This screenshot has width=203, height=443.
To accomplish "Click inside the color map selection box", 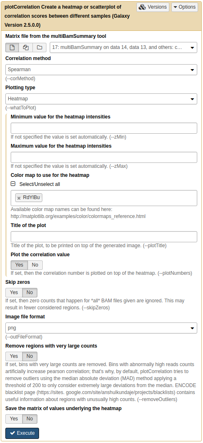I will [x=119, y=198].
